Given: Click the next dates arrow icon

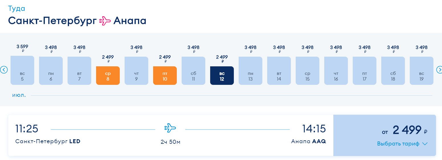Looking at the screenshot, I should point(440,69).
